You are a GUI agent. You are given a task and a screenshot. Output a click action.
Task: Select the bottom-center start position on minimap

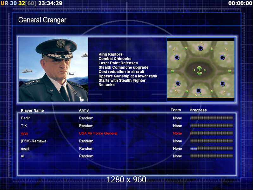point(199,91)
